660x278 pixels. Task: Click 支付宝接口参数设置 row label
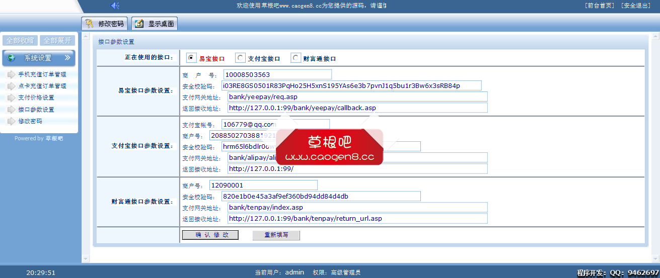[x=142, y=146]
